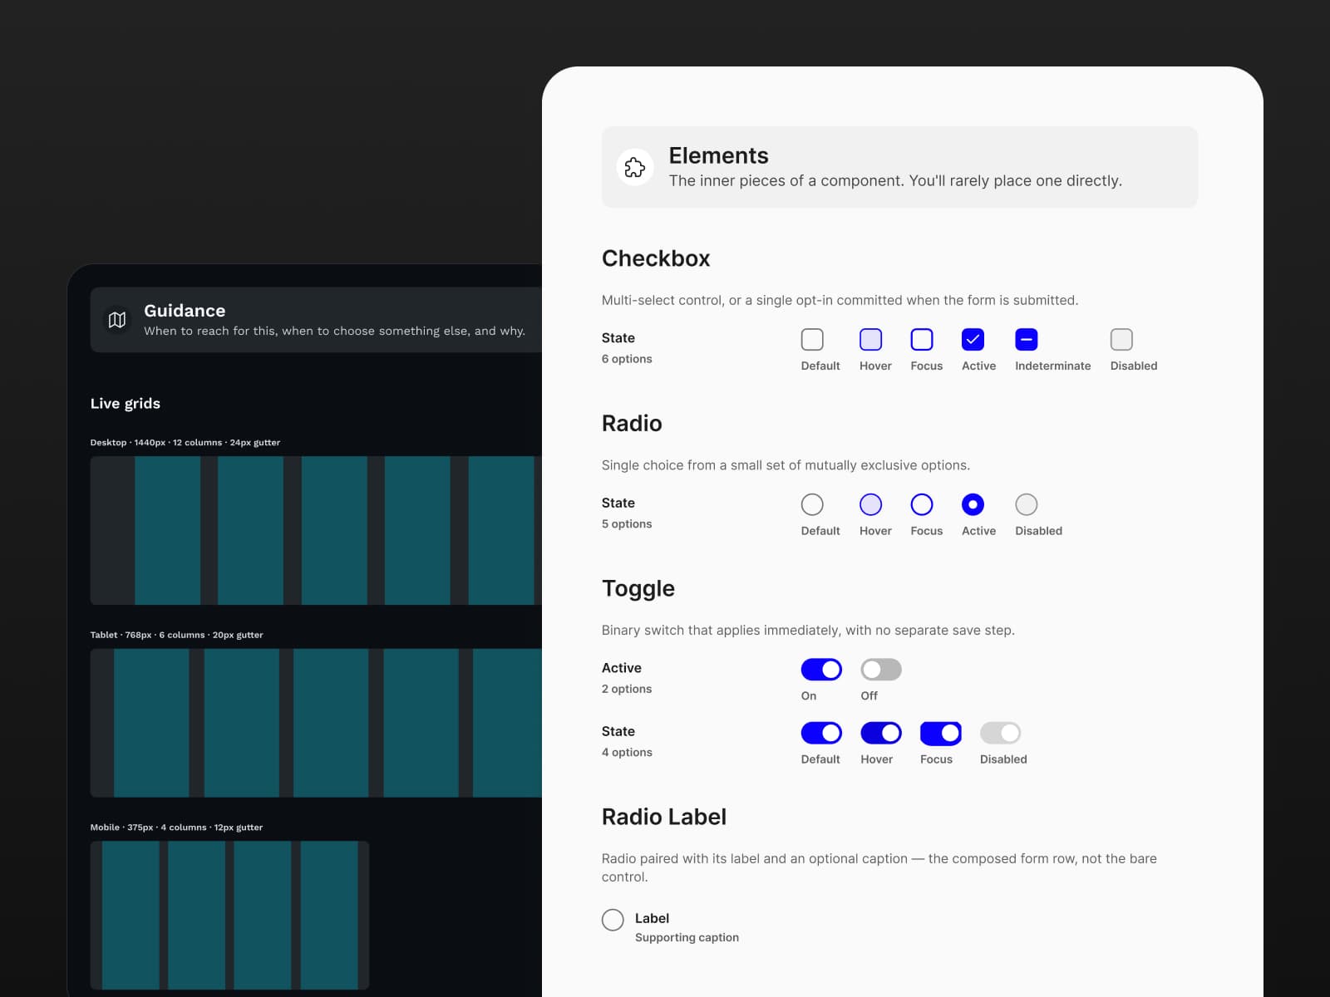
Task: Click the Radio Label section heading
Action: point(664,817)
